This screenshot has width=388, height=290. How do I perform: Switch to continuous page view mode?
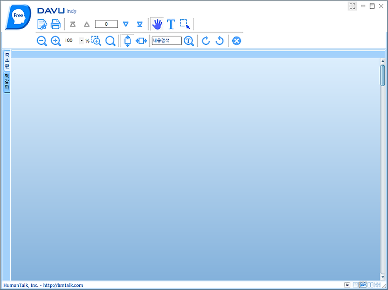click(x=363, y=285)
